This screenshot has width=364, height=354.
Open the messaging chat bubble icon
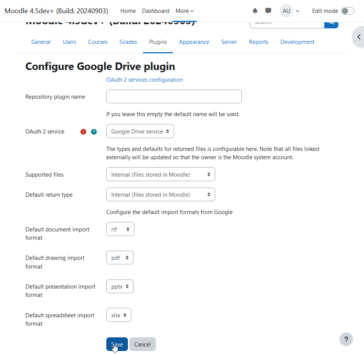pyautogui.click(x=268, y=11)
